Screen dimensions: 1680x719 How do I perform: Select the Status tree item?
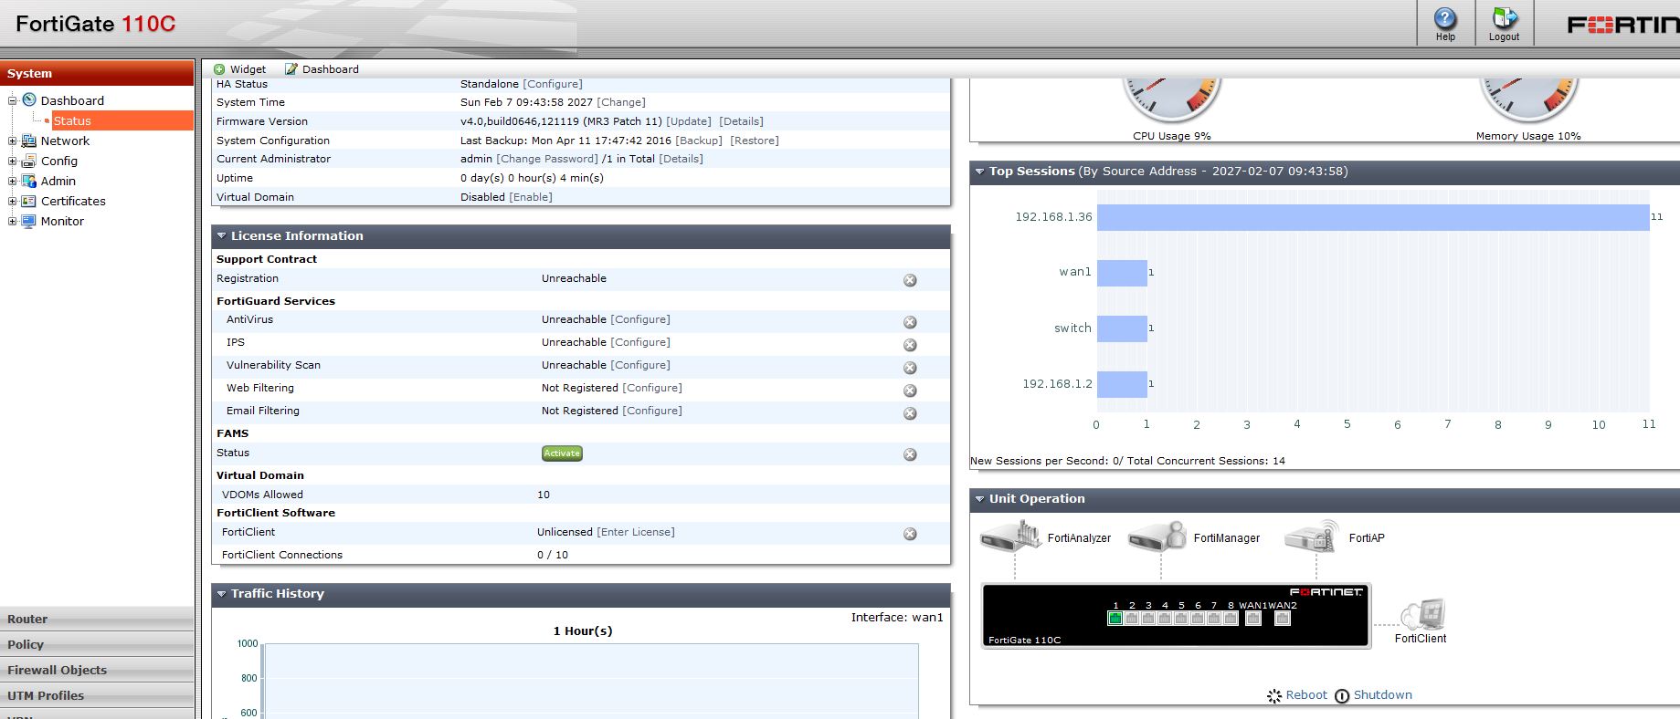pos(72,120)
